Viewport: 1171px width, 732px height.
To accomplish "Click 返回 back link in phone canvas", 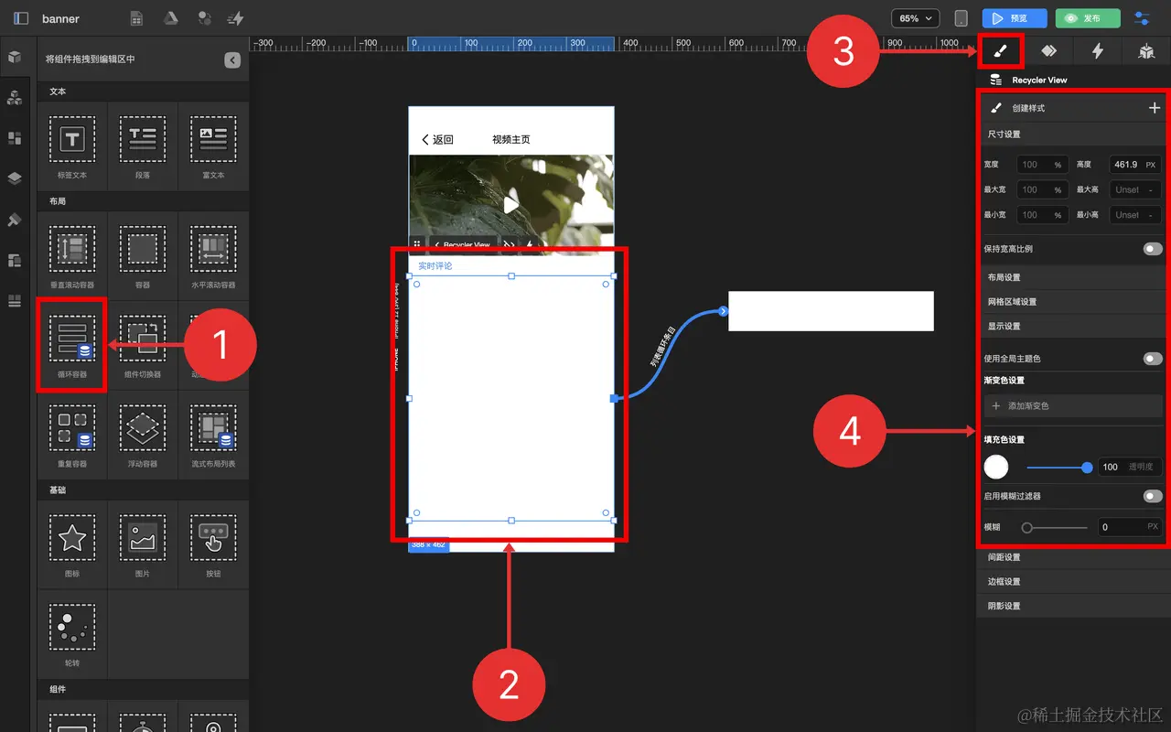I will (437, 140).
